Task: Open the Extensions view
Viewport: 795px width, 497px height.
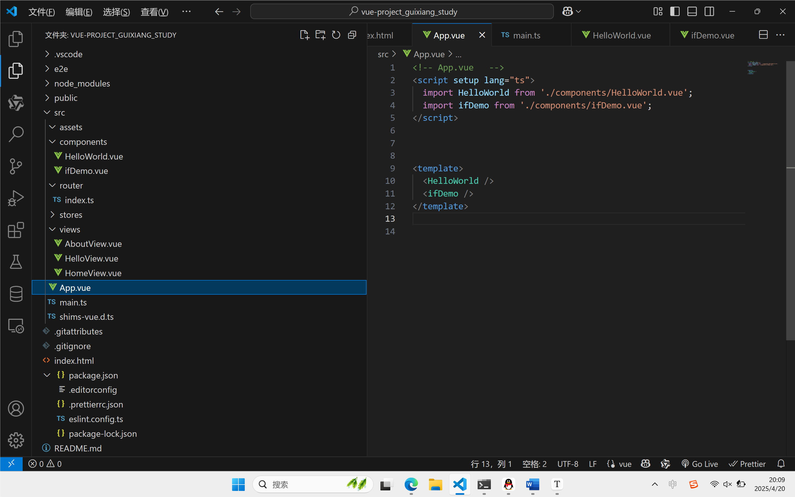Action: (16, 230)
